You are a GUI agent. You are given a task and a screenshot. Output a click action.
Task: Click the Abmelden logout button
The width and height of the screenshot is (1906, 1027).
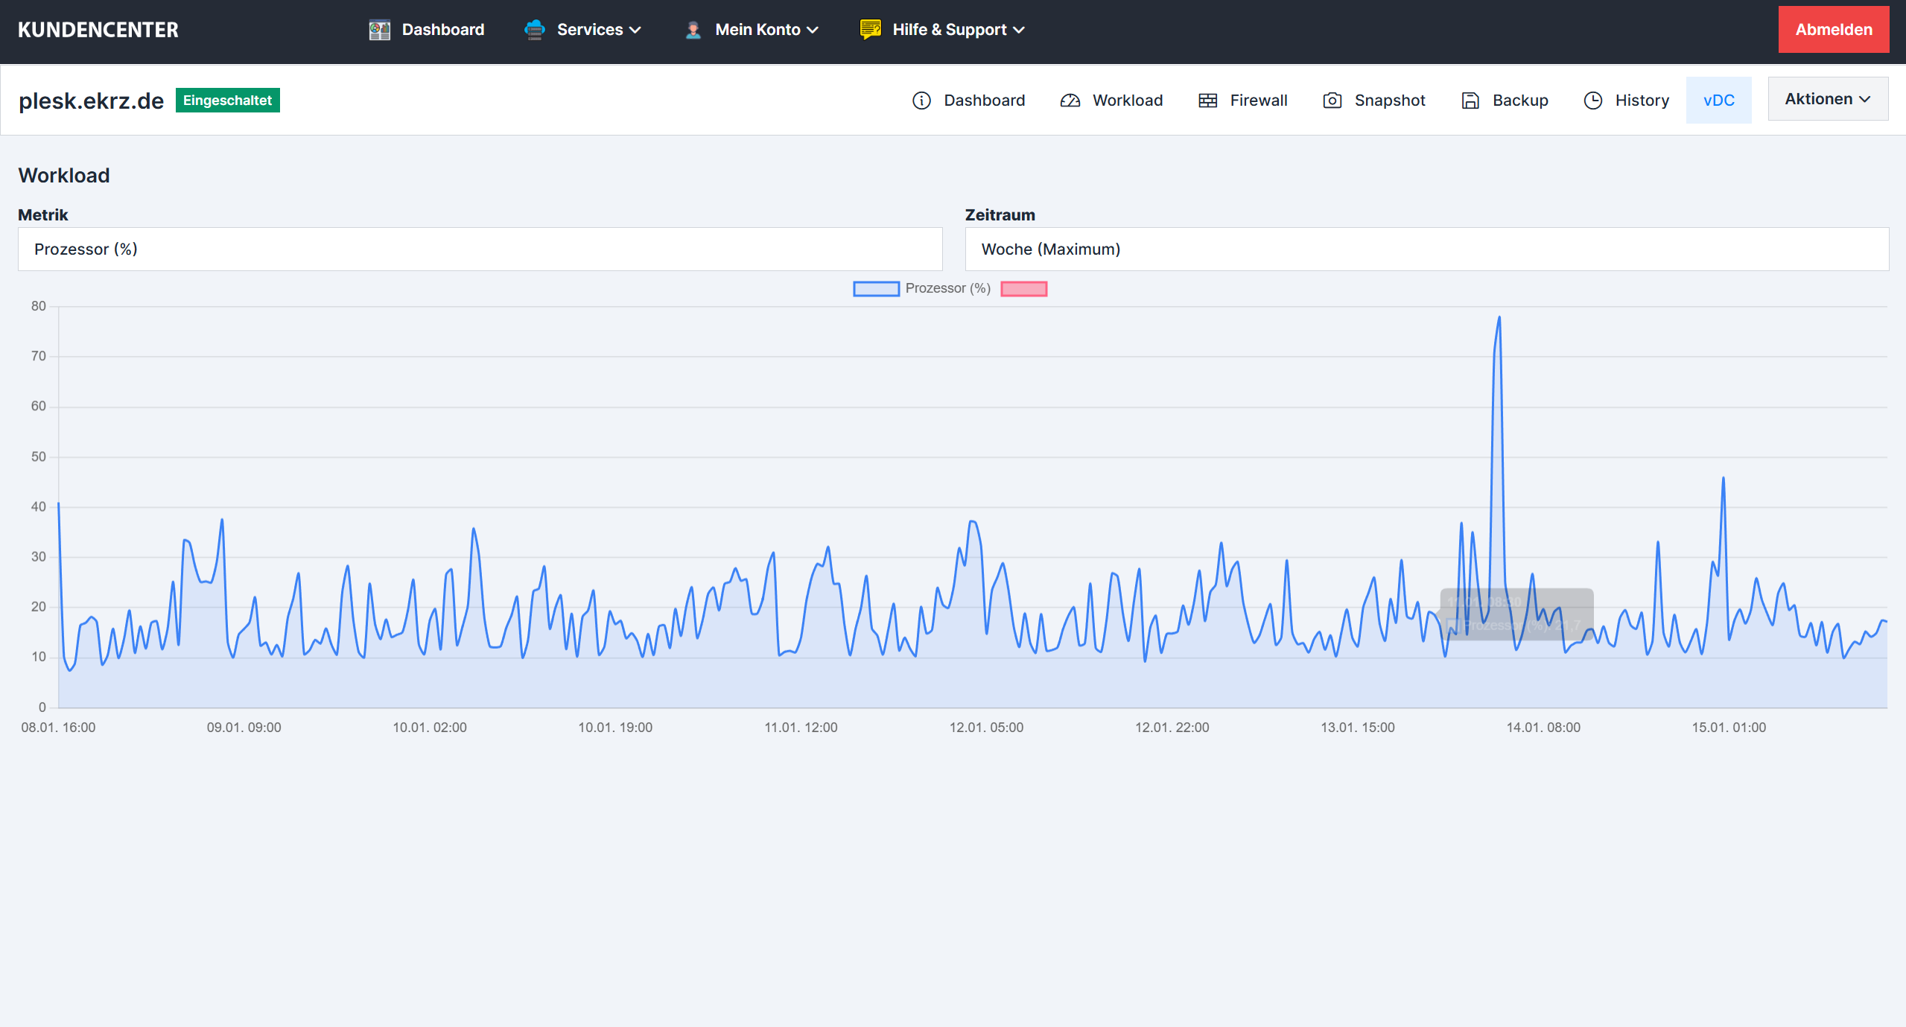pos(1833,30)
